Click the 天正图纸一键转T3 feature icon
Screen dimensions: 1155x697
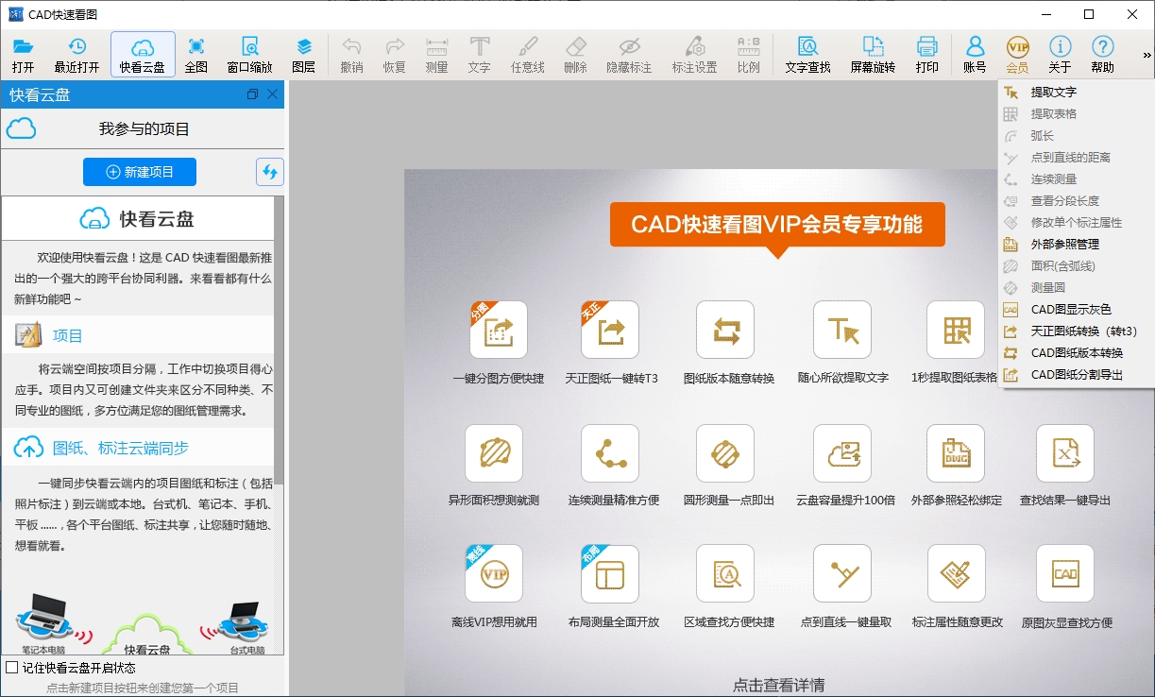click(610, 330)
